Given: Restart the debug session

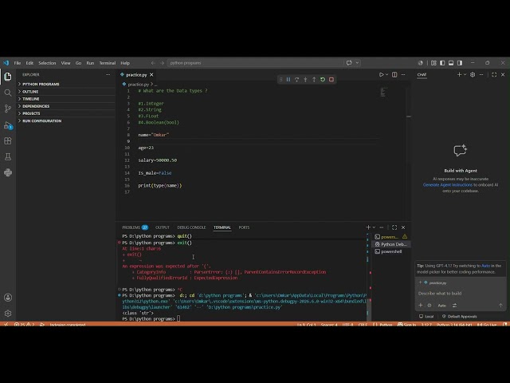Looking at the screenshot, I should coord(323,80).
